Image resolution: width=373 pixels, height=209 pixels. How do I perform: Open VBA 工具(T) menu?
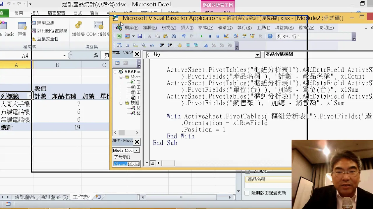coord(263,28)
